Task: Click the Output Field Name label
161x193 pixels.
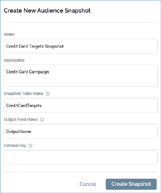Action: 21,120
